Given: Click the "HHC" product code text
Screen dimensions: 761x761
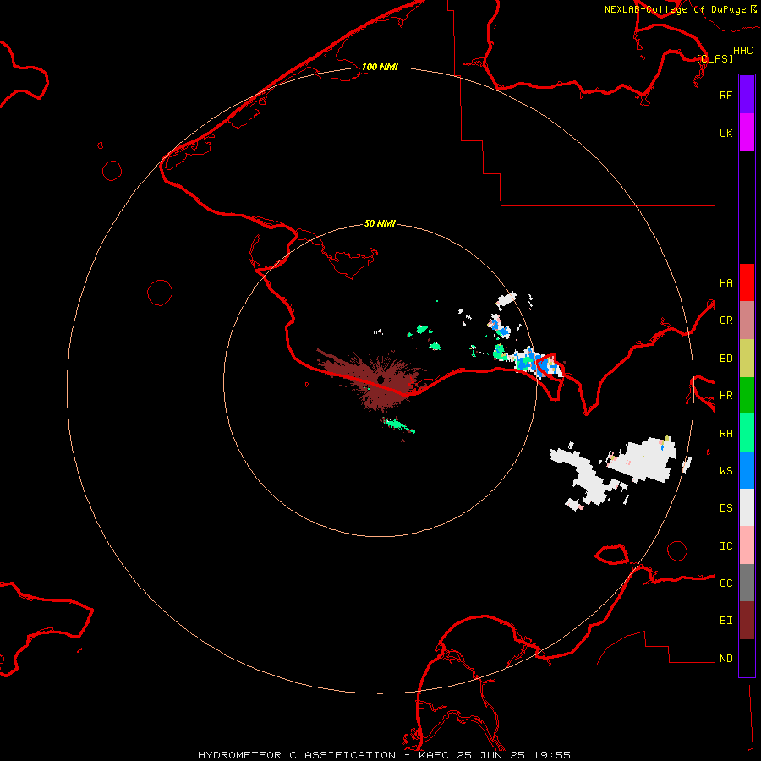Looking at the screenshot, I should (742, 51).
